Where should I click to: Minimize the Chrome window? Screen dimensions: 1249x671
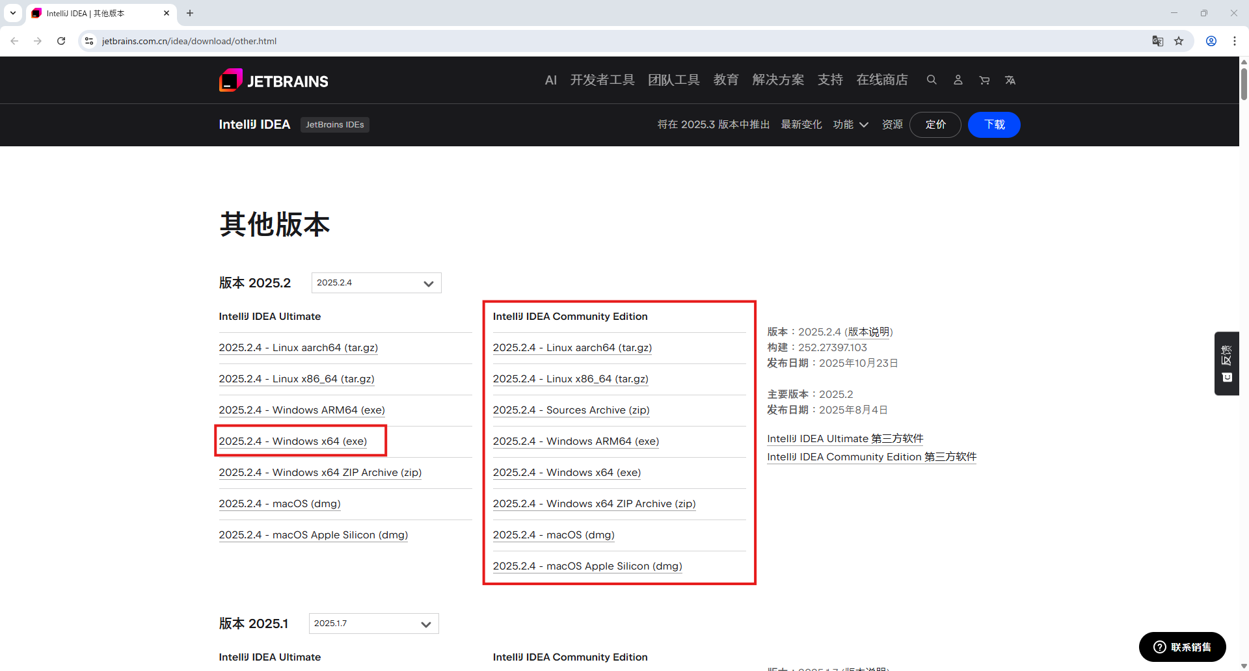point(1174,13)
